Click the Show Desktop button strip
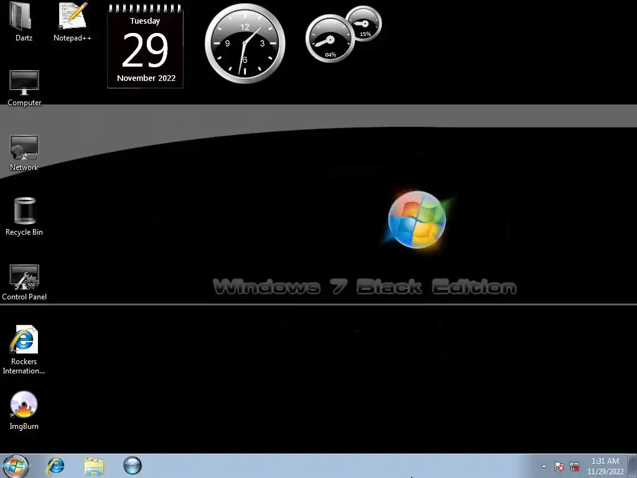 [633, 466]
